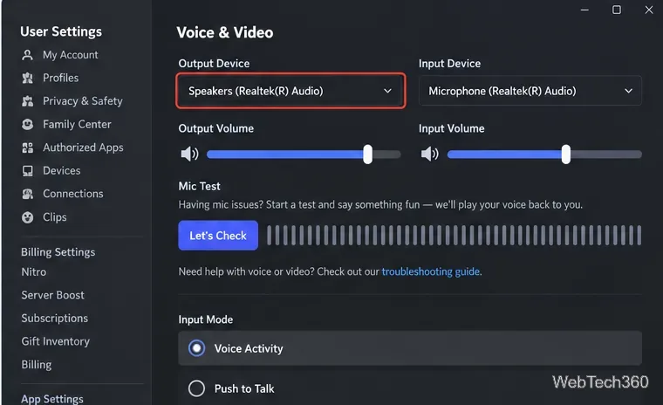Click the Devices monitor icon
The height and width of the screenshot is (405, 663).
(28, 170)
